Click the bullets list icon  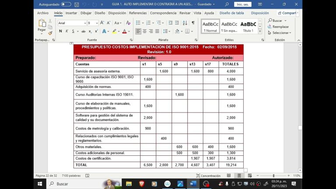click(x=138, y=23)
